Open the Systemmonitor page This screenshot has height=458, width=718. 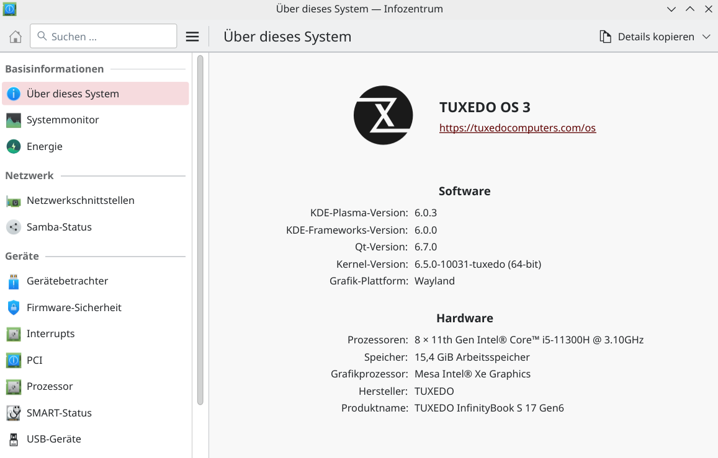pyautogui.click(x=95, y=120)
